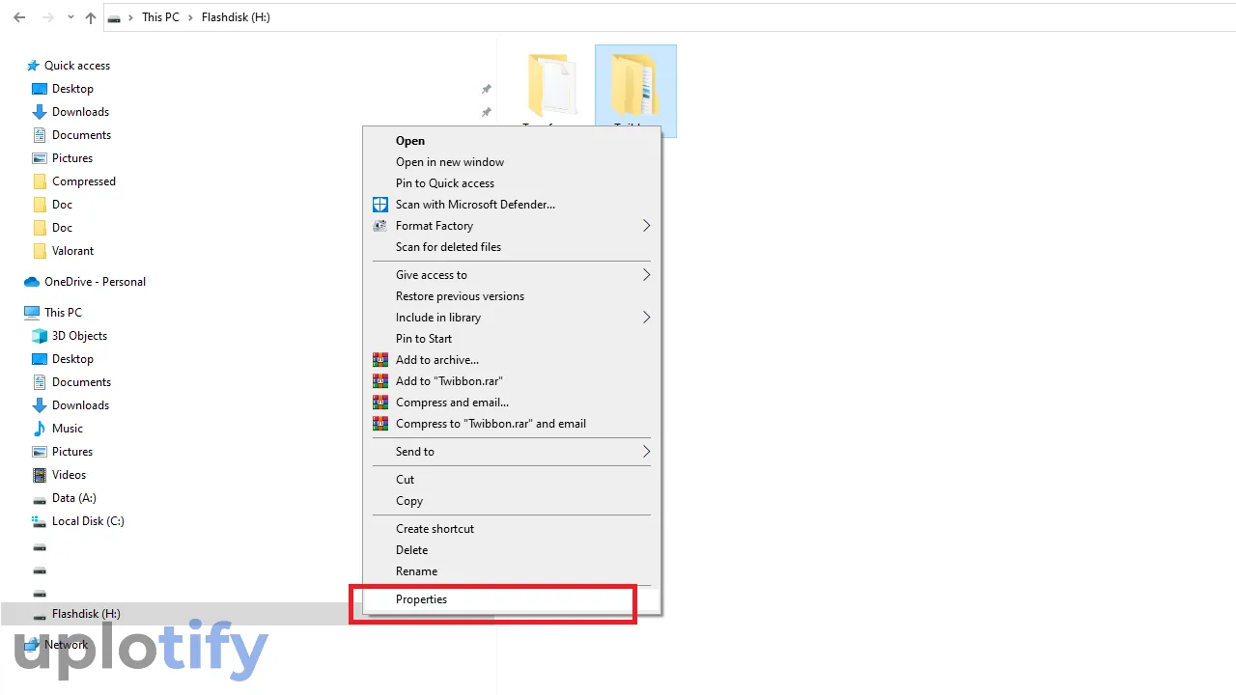The image size is (1236, 695).
Task: Choose "Scan for deleted files"
Action: pyautogui.click(x=448, y=247)
